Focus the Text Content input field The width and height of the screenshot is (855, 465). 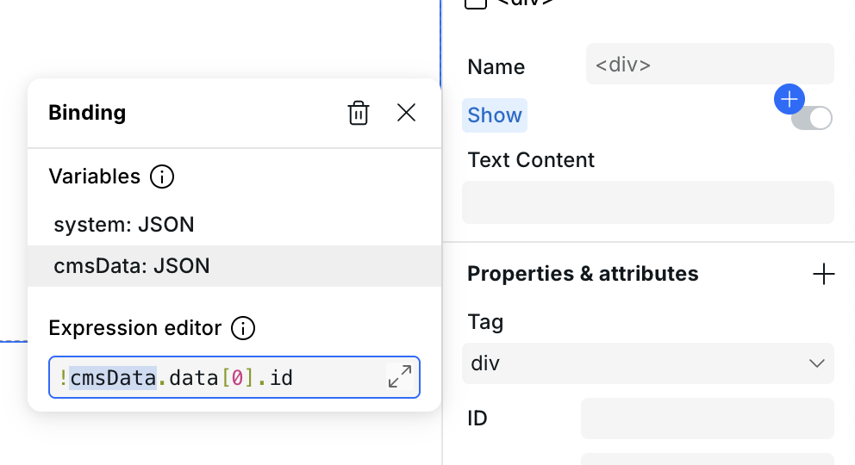(x=648, y=202)
